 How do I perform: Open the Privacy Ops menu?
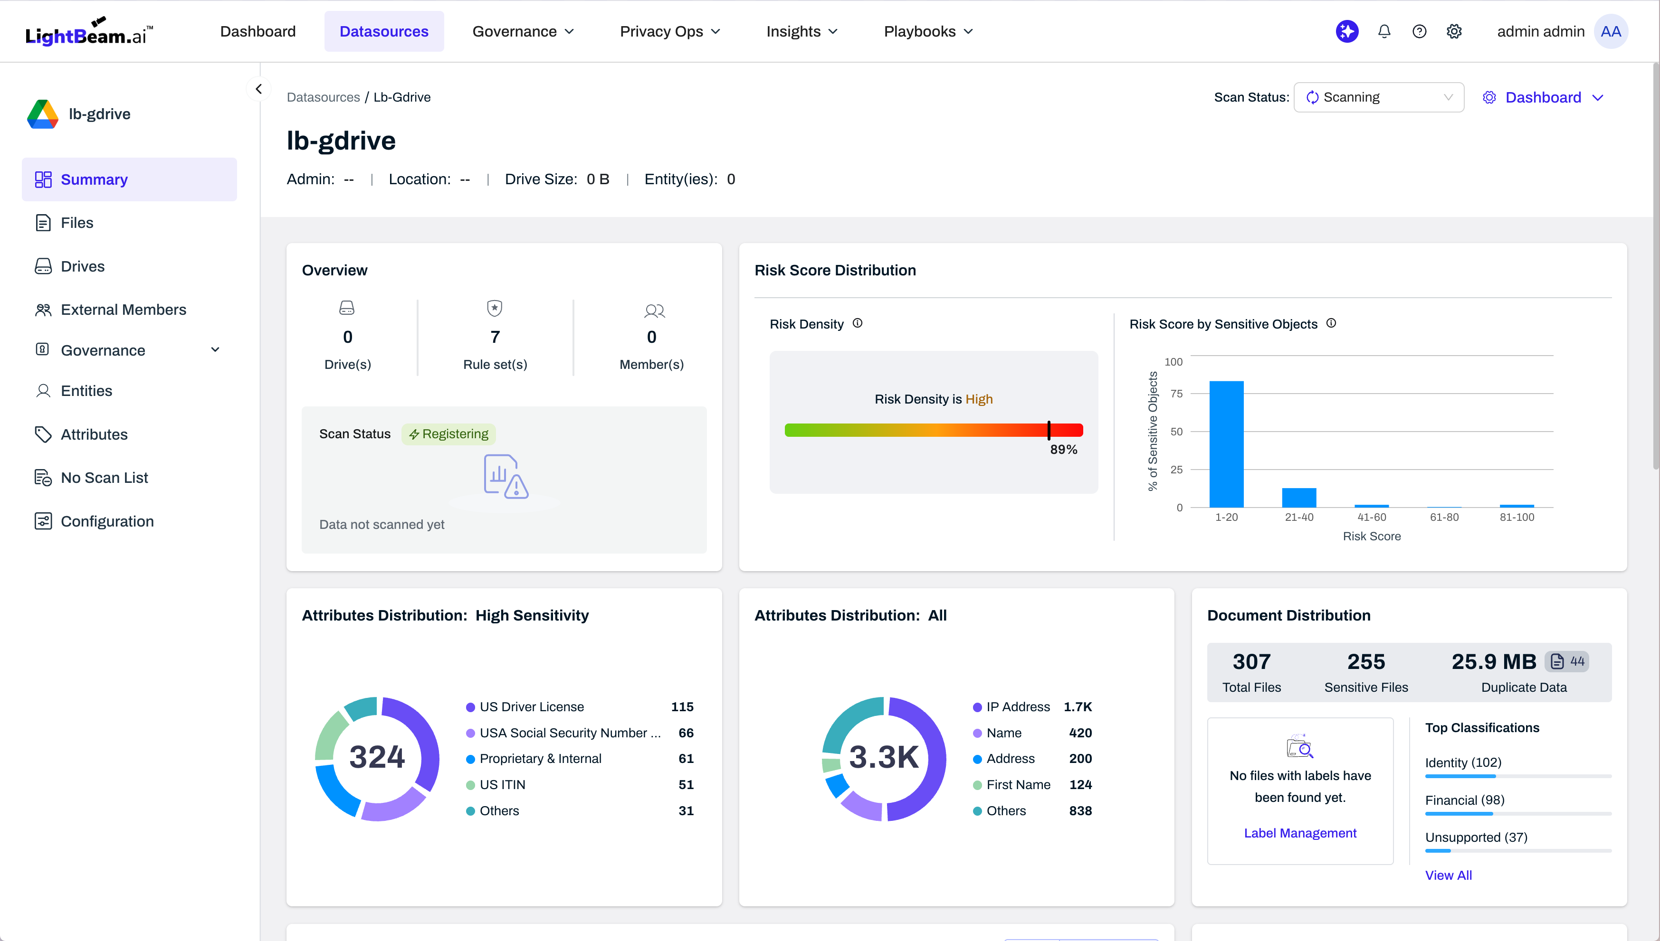coord(670,32)
